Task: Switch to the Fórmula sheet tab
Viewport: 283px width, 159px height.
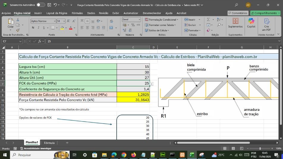Action: (x=49, y=143)
